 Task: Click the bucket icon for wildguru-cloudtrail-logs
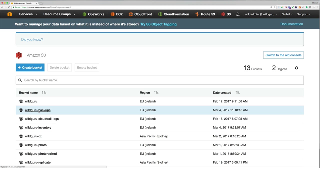pos(21,119)
